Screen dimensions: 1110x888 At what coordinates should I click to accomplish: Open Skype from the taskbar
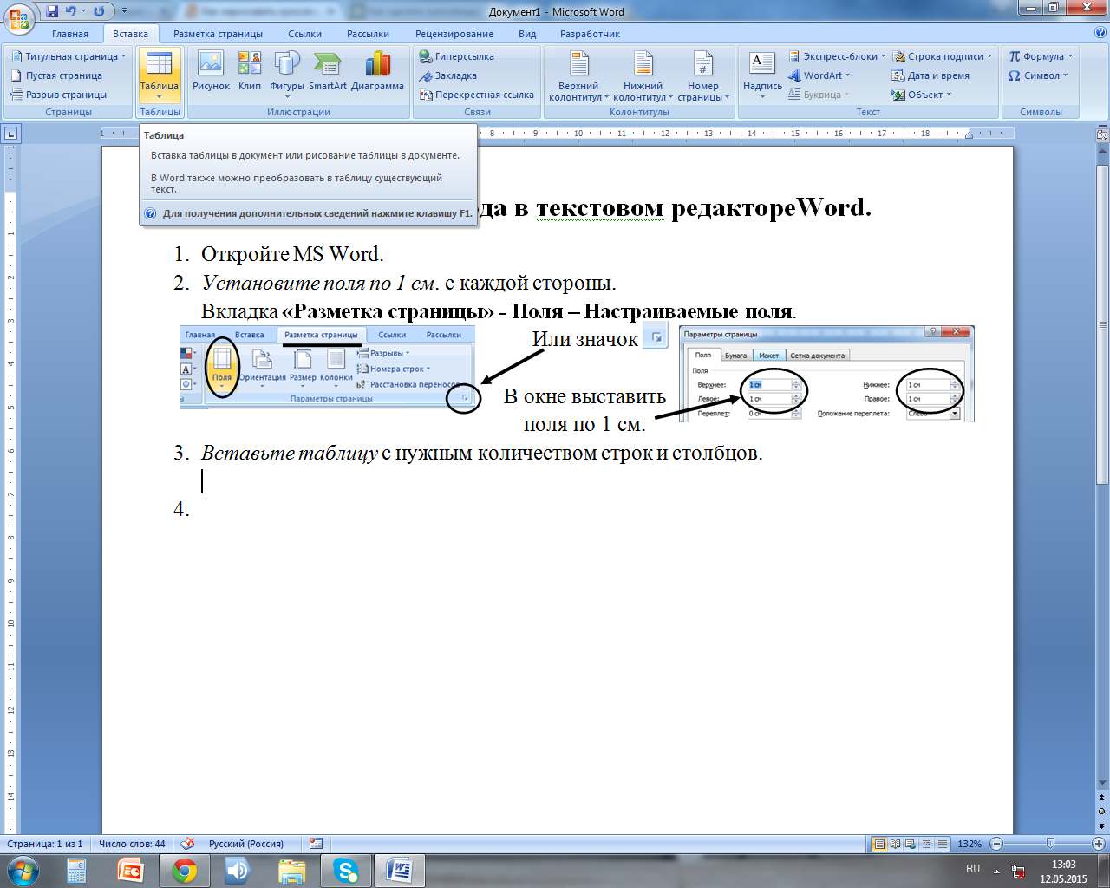[346, 871]
